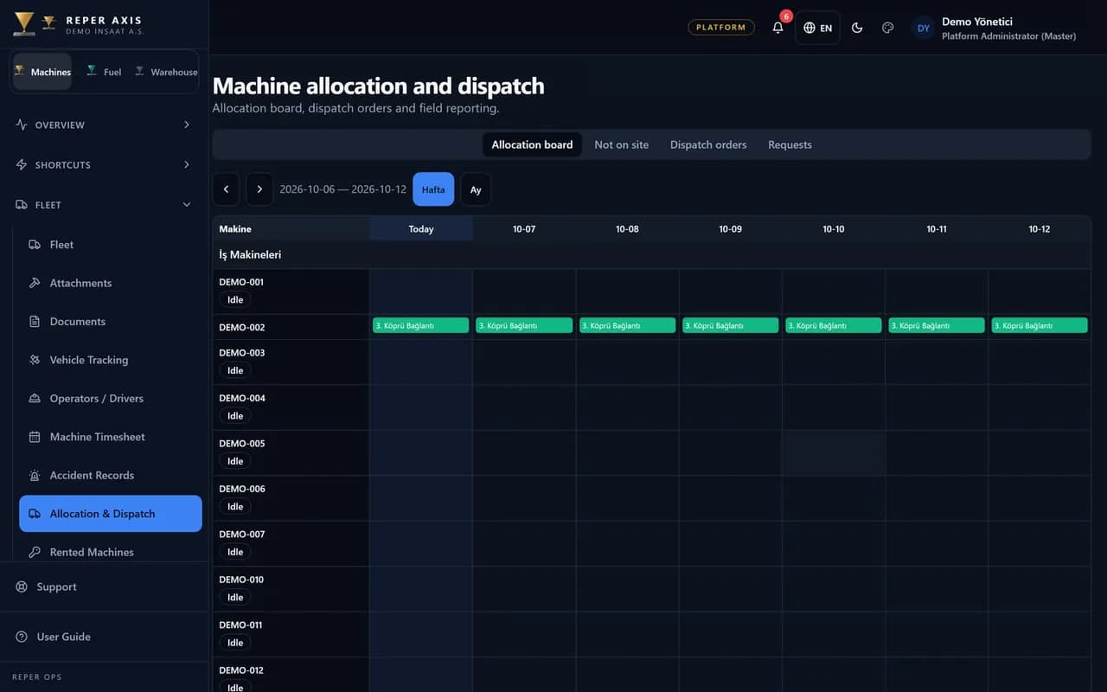Go to the previous week
The width and height of the screenshot is (1107, 692).
point(226,189)
